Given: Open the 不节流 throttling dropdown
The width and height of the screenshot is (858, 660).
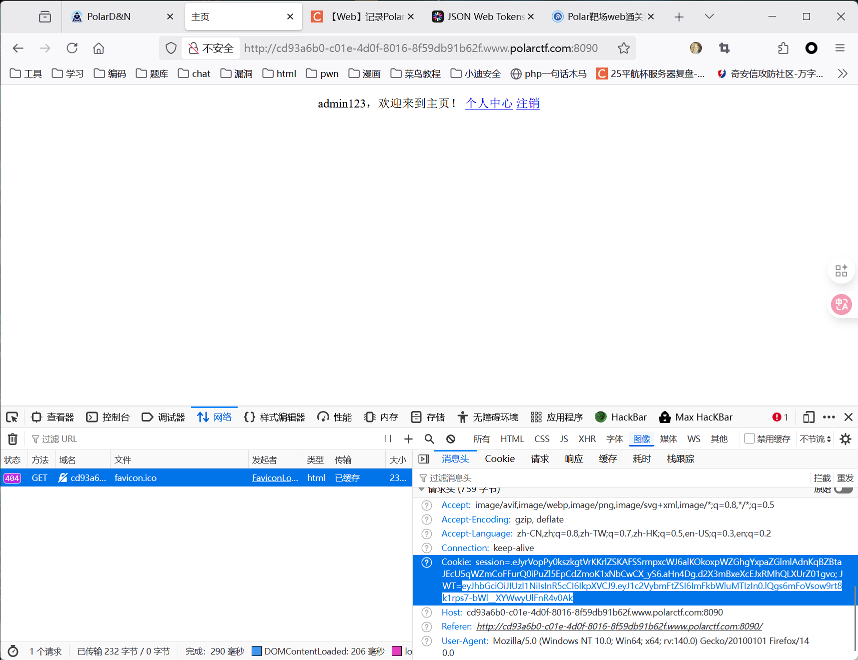Looking at the screenshot, I should [815, 439].
